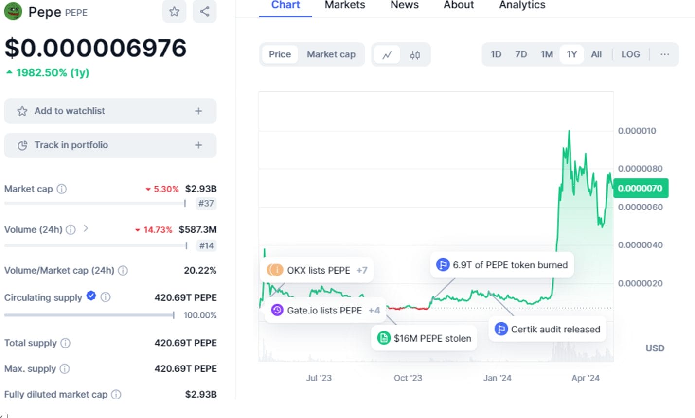The width and height of the screenshot is (695, 418).
Task: Click the Max. supply info icon
Action: point(64,368)
